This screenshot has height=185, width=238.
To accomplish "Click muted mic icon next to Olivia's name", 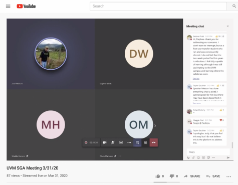I will [x=115, y=156].
